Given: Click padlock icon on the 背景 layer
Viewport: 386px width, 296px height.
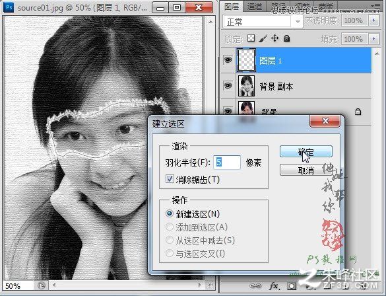Looking at the screenshot, I should tap(358, 112).
